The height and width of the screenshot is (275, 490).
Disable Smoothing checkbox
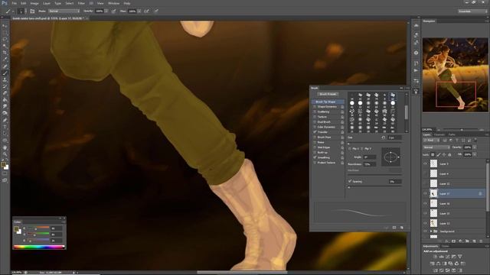click(x=315, y=157)
